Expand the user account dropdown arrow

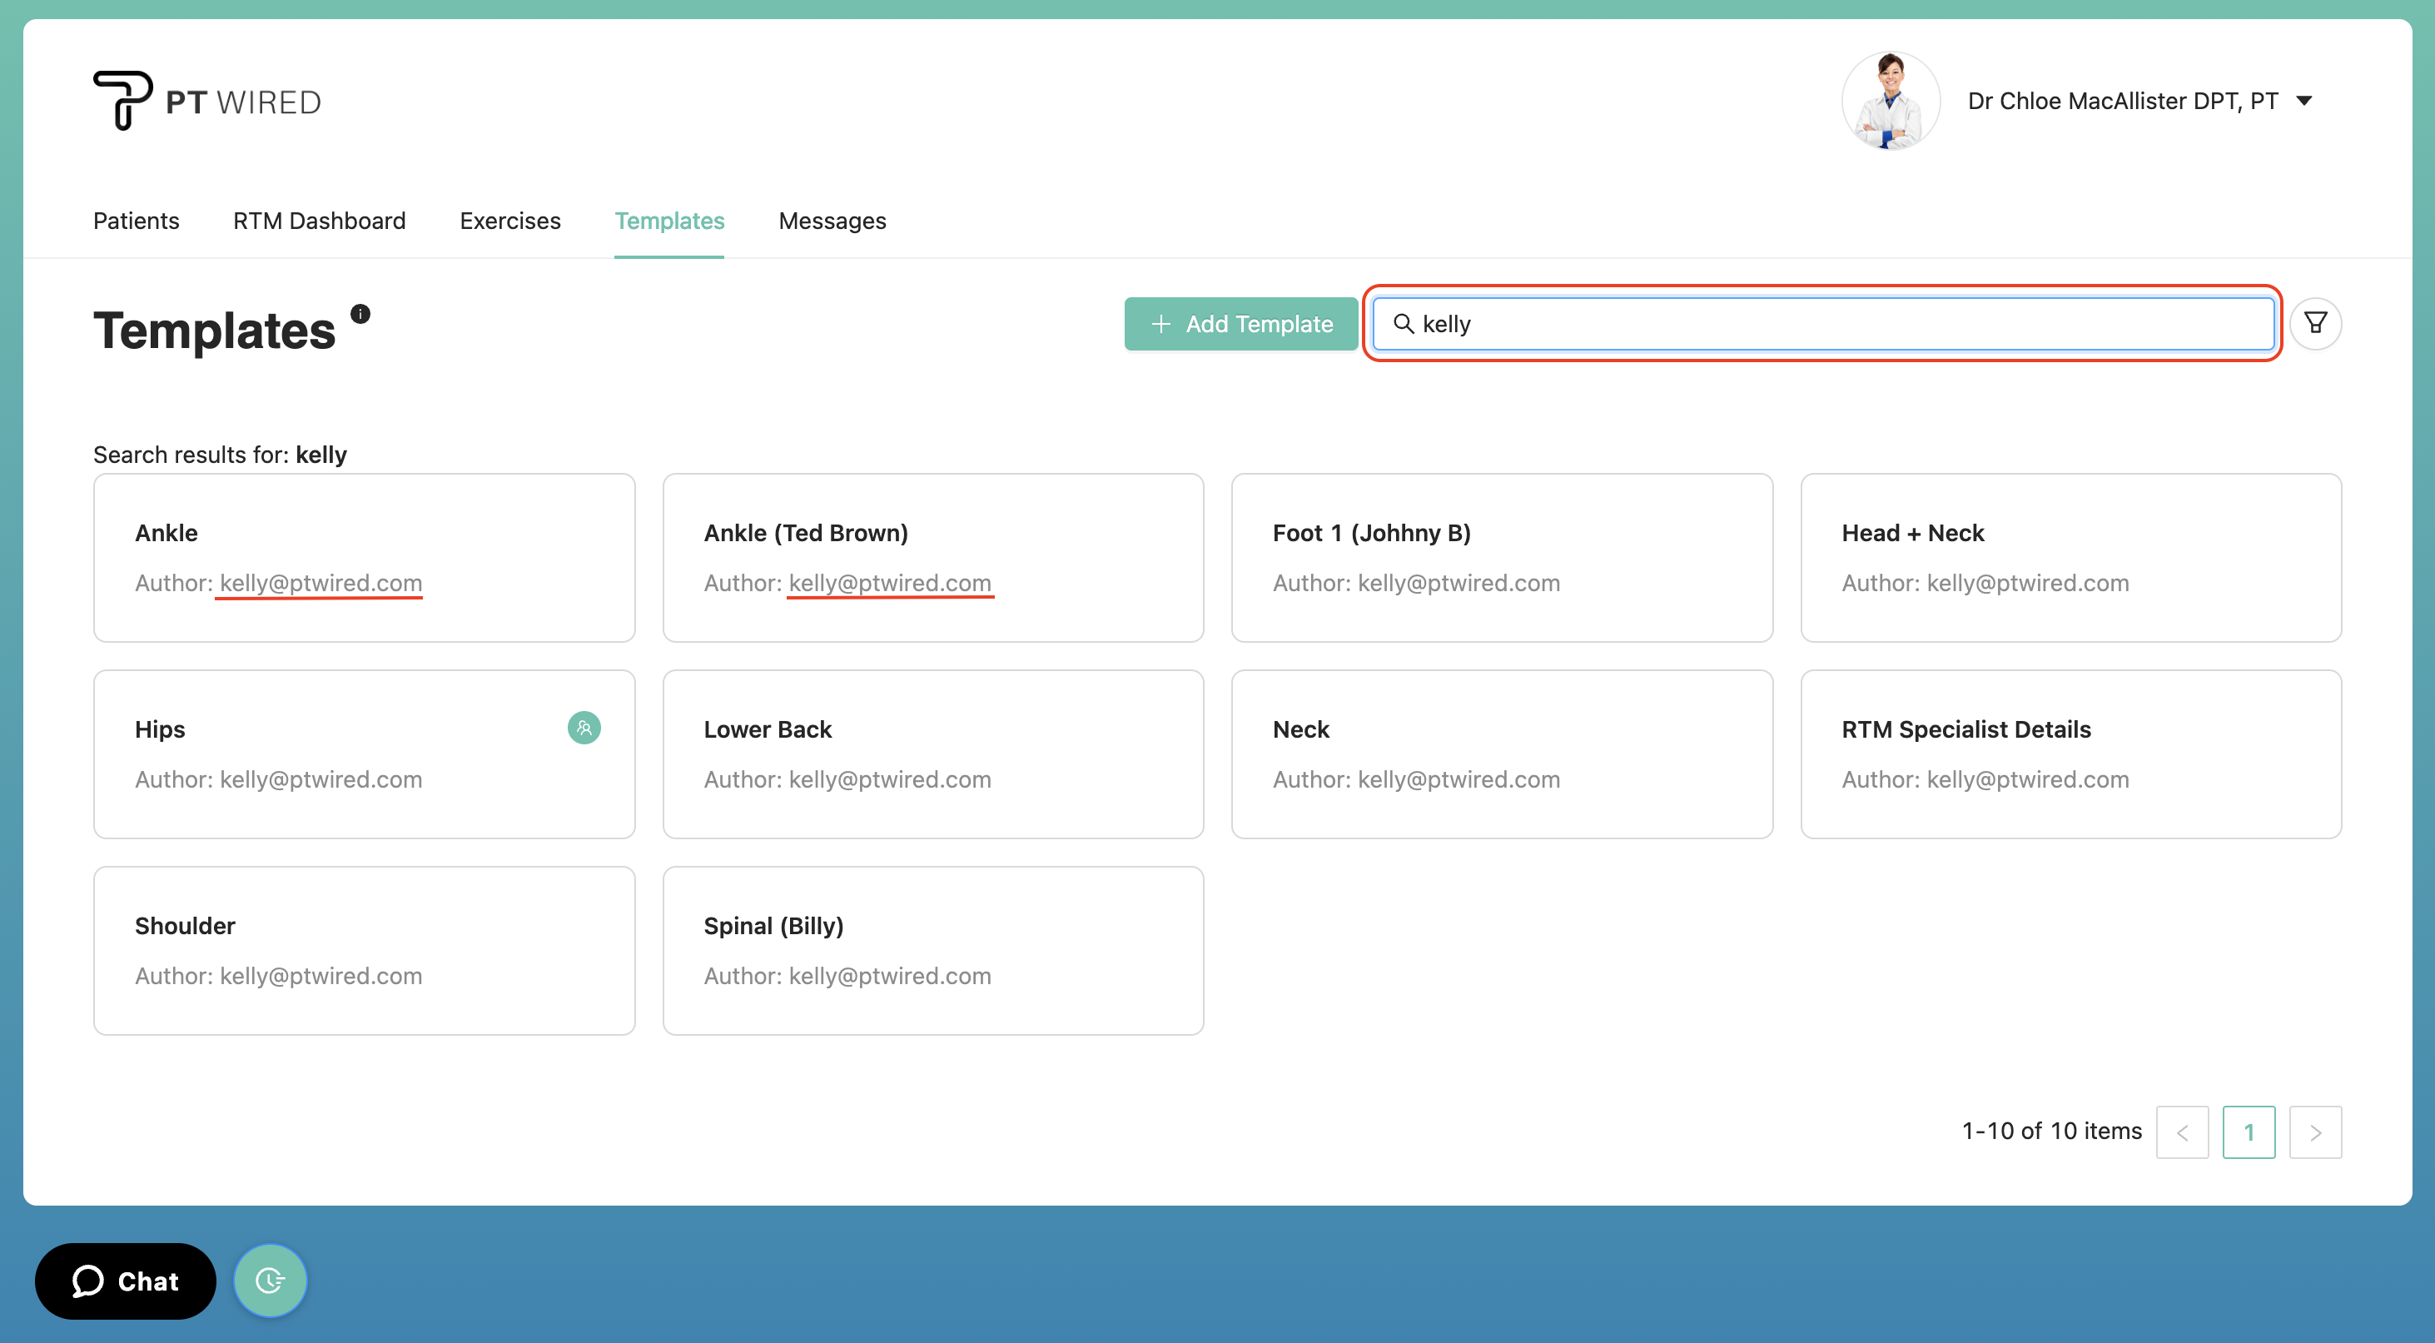pos(2304,100)
